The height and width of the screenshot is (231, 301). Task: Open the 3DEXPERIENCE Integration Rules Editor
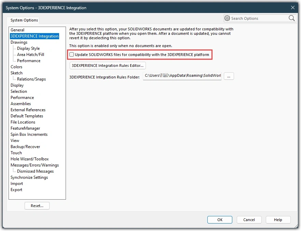(x=108, y=66)
